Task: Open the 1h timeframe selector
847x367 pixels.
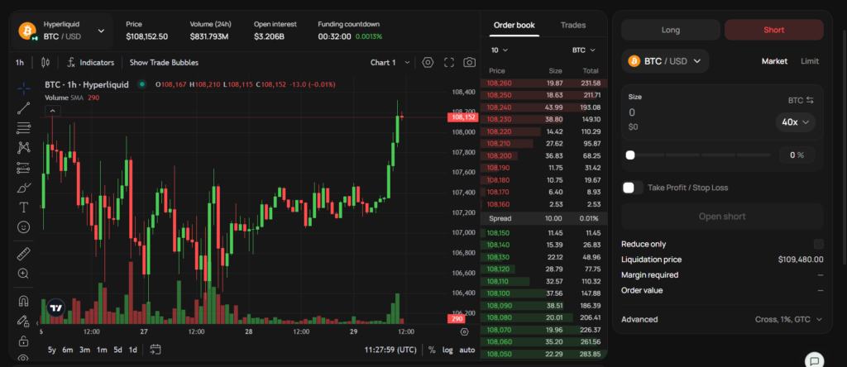Action: 20,63
